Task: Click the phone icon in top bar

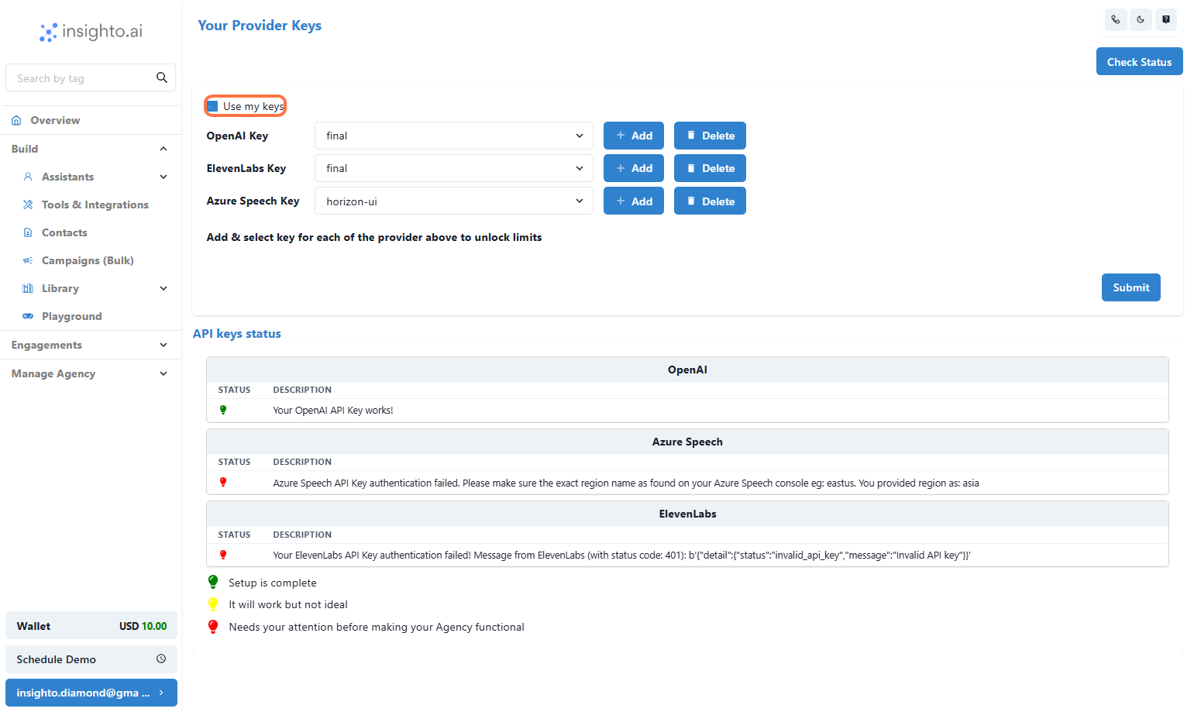Action: 1115,19
